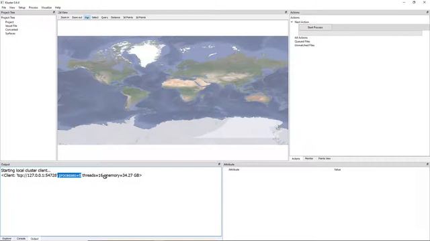Click the threads=16 text in Output
430x241 pixels.
click(x=93, y=175)
